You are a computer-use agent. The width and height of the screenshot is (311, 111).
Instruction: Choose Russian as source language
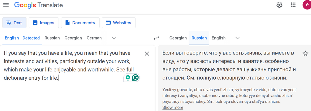coord(52,38)
